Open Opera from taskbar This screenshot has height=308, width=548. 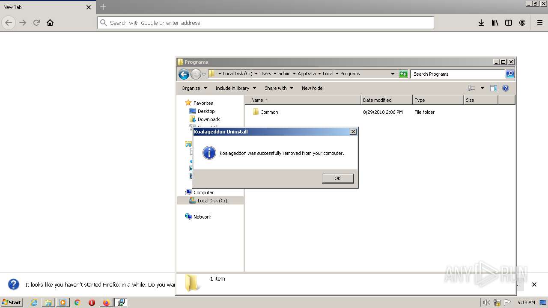[x=92, y=302]
